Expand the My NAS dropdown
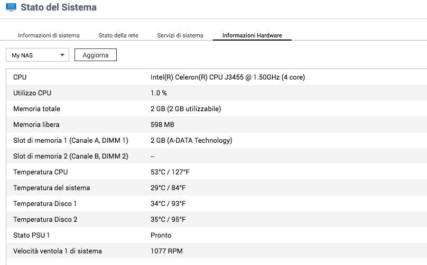This screenshot has width=427, height=265. (x=38, y=55)
